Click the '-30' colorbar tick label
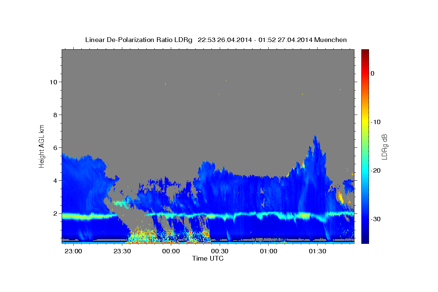Screen dimensions: 438x292 [x=376, y=219]
